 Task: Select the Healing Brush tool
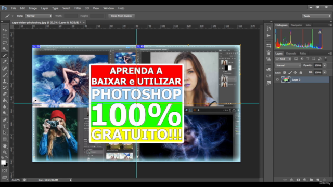tap(5, 68)
